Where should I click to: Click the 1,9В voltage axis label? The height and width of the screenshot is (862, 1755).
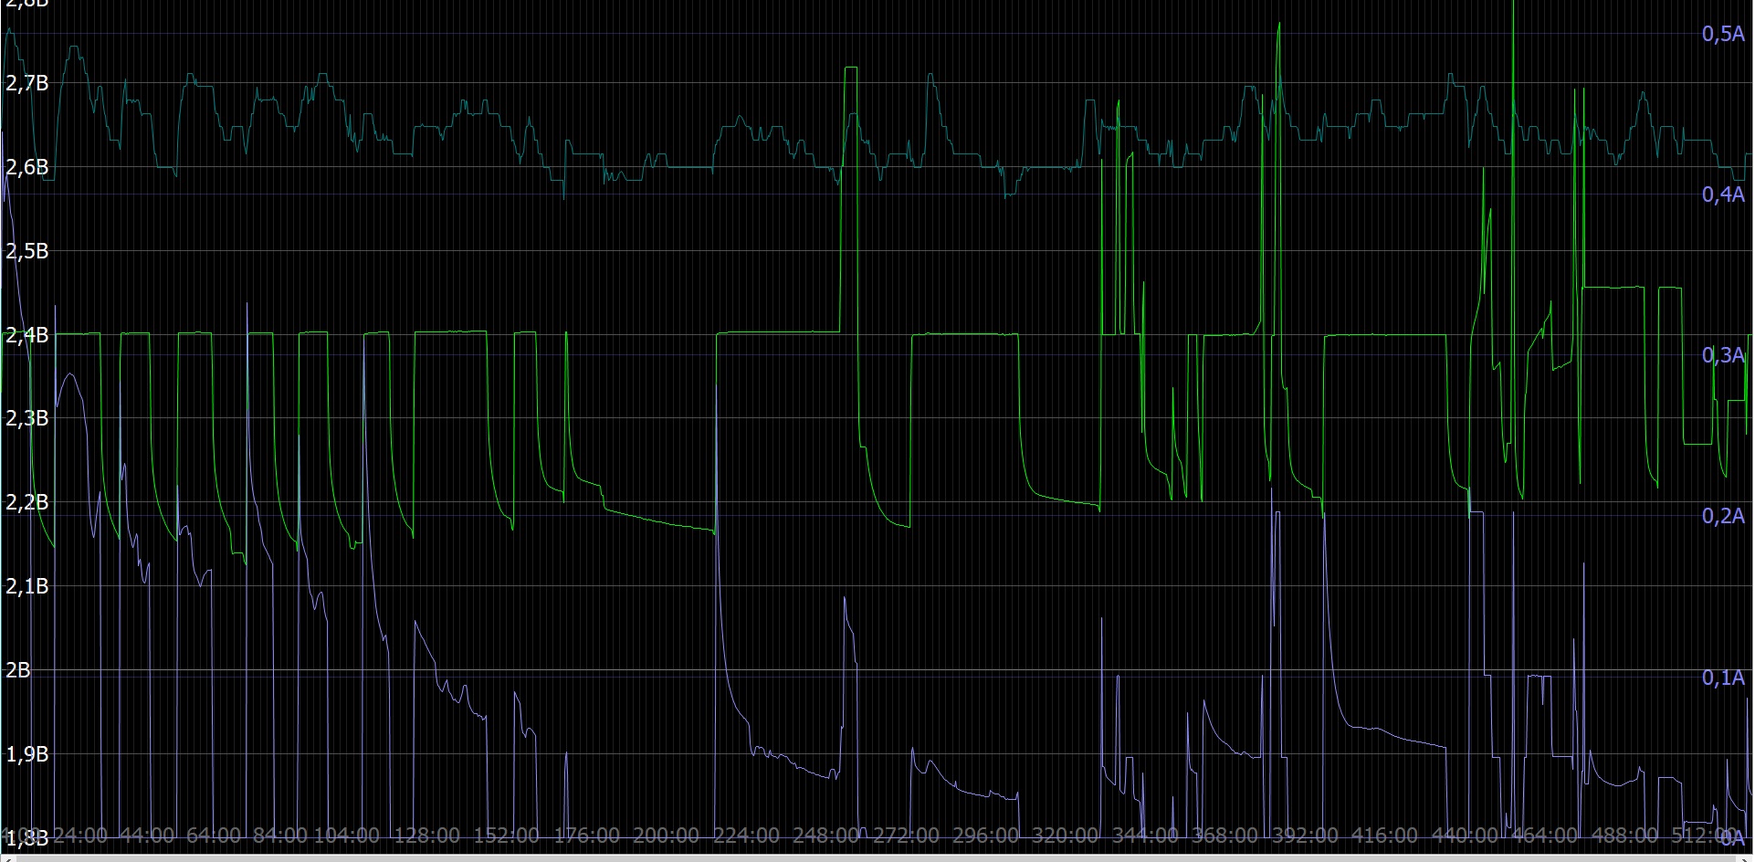coord(26,754)
